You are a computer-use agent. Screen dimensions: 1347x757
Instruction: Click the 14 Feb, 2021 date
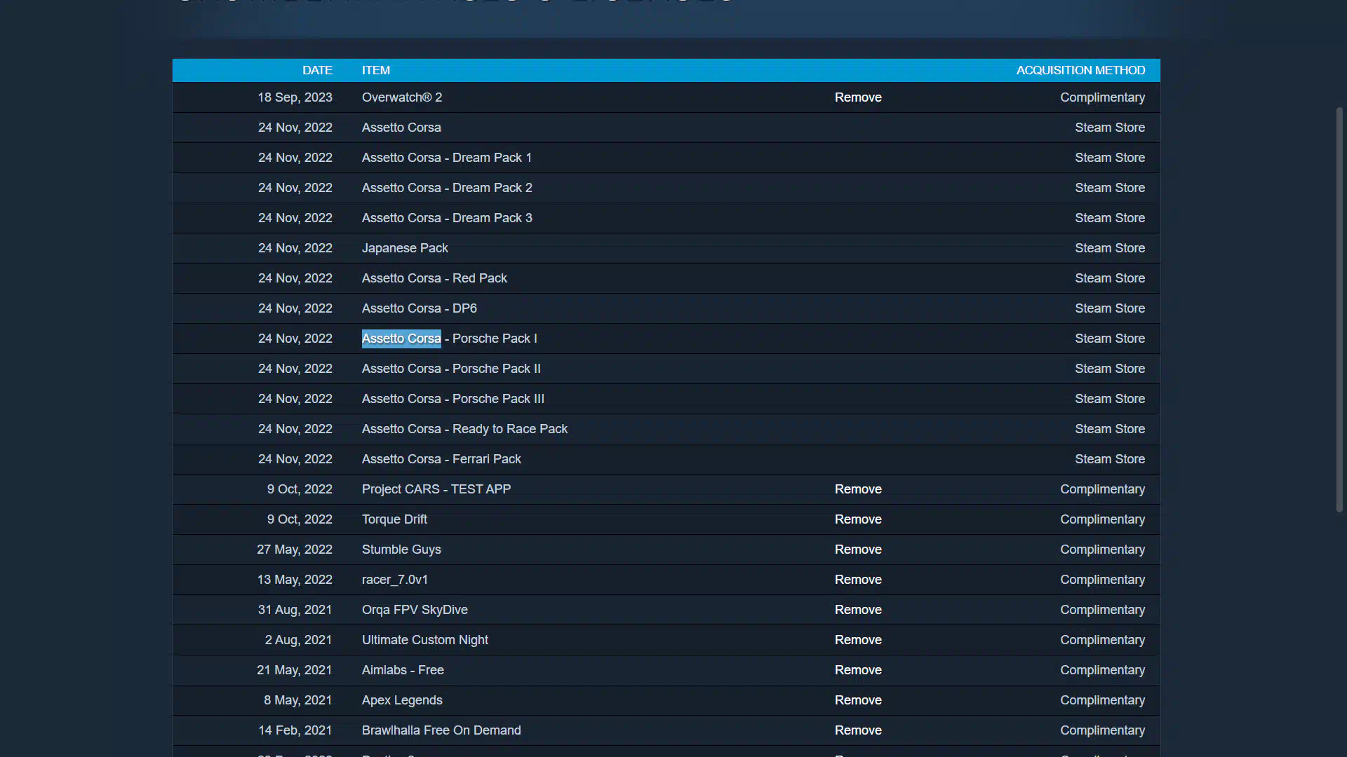click(295, 730)
